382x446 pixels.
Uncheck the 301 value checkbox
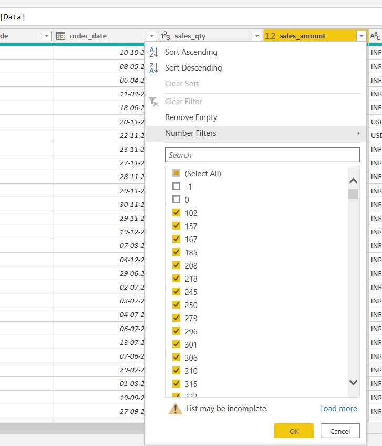point(176,344)
